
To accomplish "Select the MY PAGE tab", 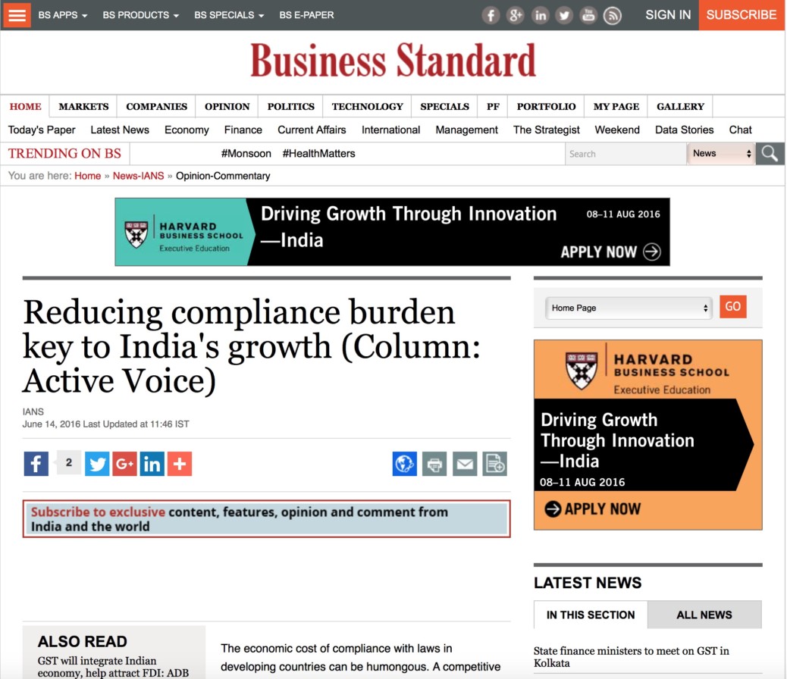I will pyautogui.click(x=616, y=106).
